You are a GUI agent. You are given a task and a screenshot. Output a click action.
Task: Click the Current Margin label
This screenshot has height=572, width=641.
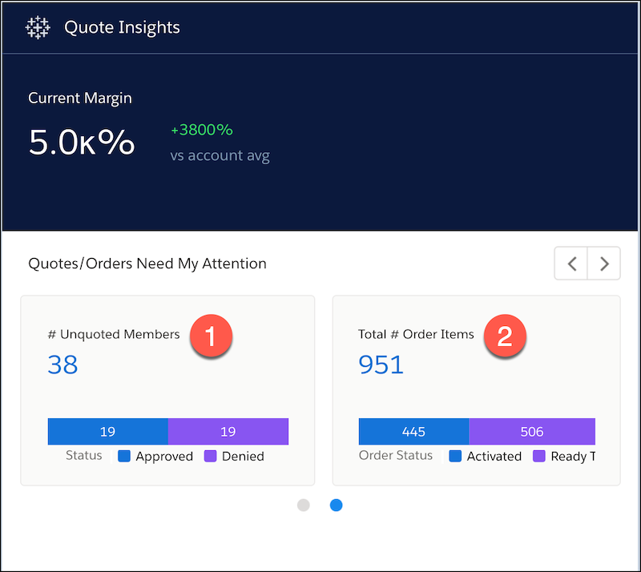tap(80, 98)
